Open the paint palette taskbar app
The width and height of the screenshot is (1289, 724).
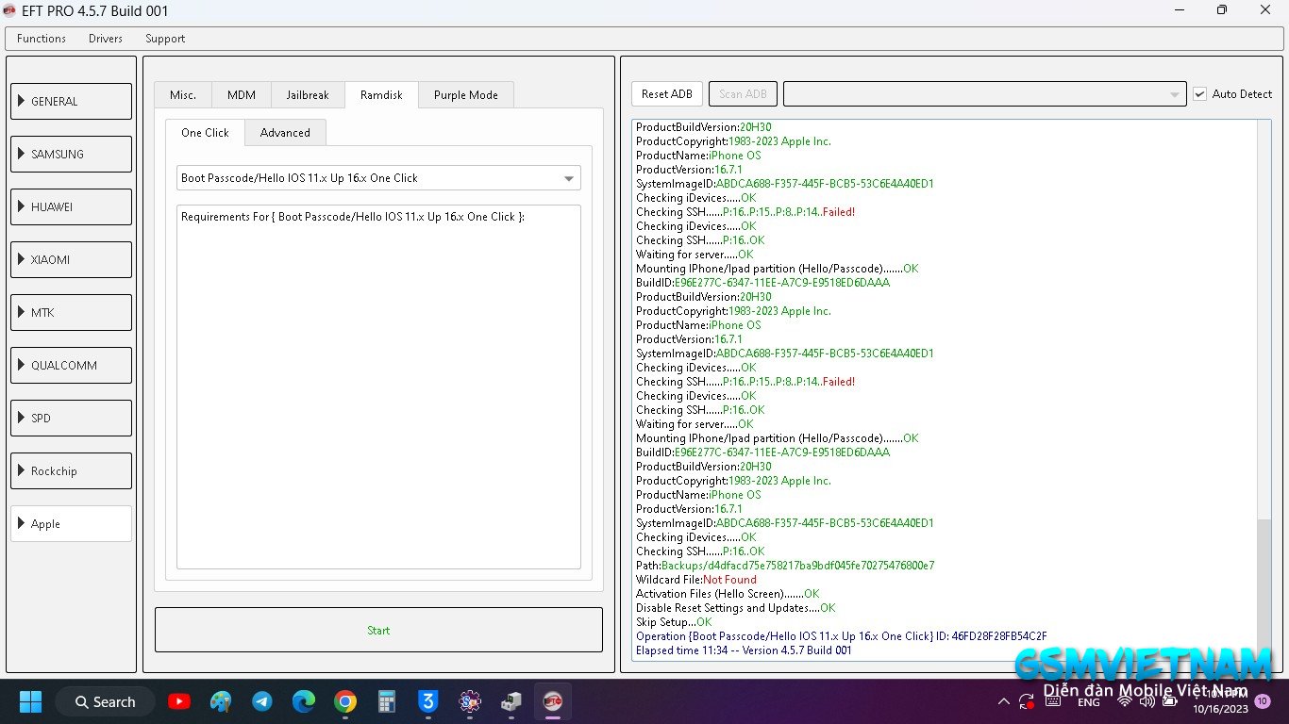pos(221,701)
